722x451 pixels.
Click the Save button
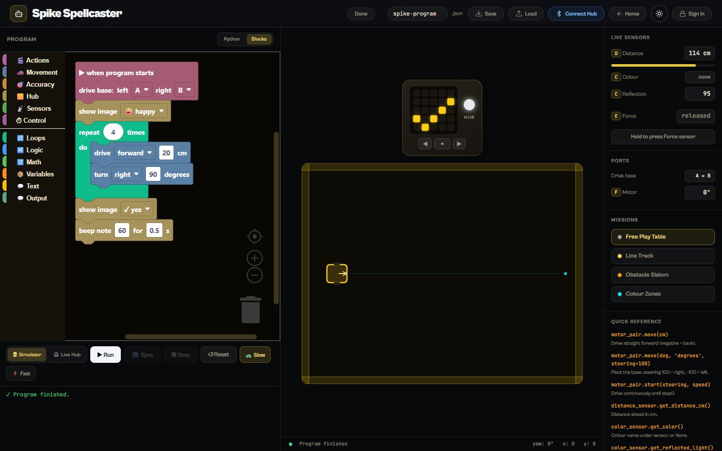click(486, 14)
